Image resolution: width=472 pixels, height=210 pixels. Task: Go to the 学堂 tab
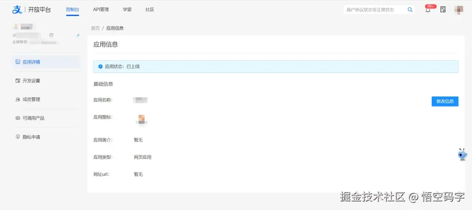(127, 10)
